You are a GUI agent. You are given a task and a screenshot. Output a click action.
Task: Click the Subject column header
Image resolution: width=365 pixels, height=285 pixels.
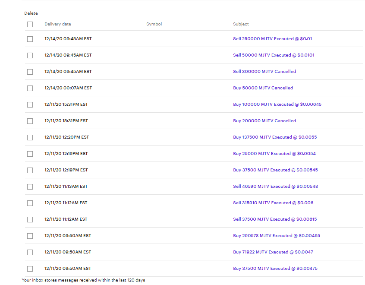241,24
